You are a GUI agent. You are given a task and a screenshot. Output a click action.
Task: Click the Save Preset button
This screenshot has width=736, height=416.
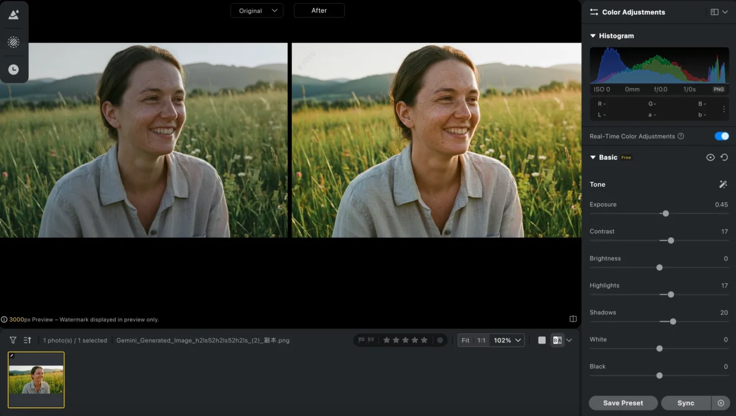623,403
